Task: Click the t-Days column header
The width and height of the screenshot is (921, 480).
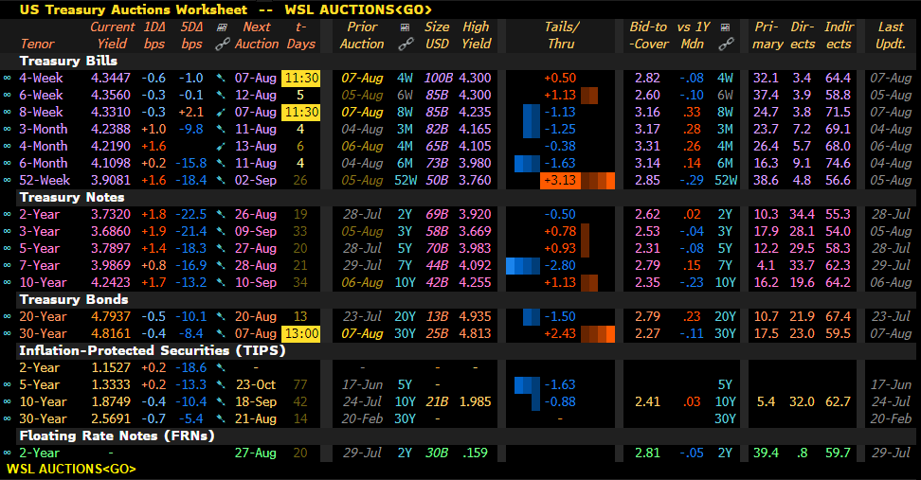Action: [x=300, y=35]
